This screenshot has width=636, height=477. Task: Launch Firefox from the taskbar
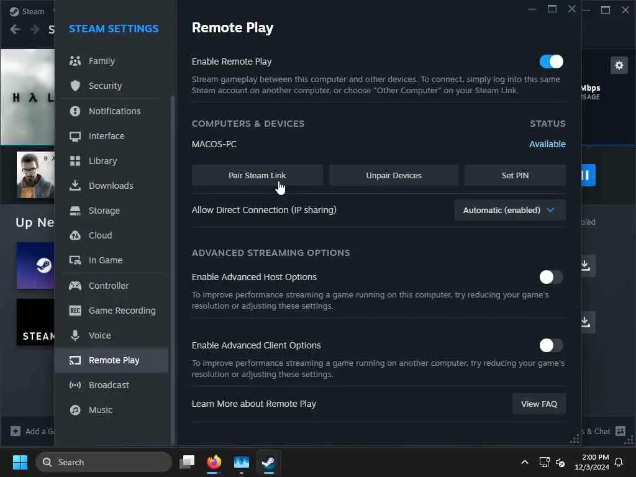pyautogui.click(x=214, y=462)
